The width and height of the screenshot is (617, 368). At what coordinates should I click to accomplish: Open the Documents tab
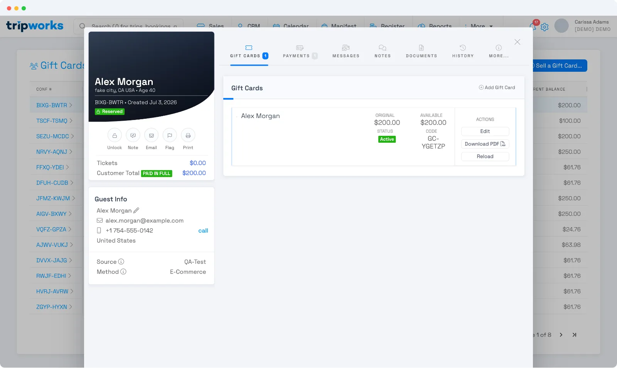tap(421, 52)
